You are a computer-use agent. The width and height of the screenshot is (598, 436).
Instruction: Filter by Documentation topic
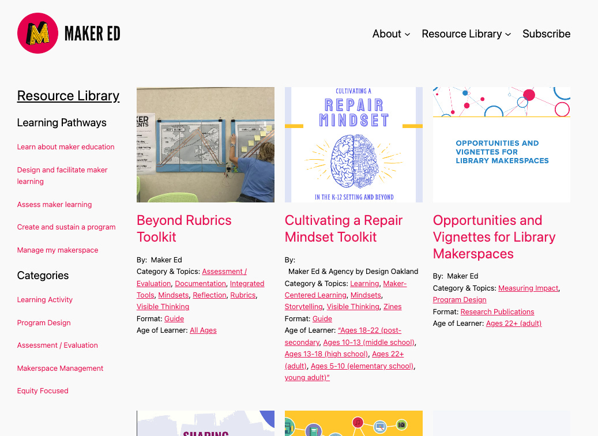(x=201, y=283)
